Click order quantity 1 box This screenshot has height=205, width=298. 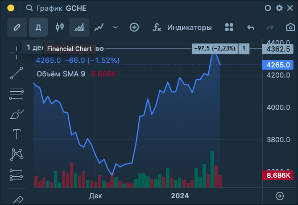[x=244, y=49]
